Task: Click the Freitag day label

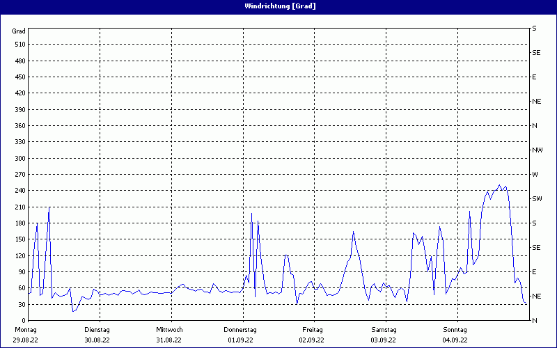Action: (313, 330)
